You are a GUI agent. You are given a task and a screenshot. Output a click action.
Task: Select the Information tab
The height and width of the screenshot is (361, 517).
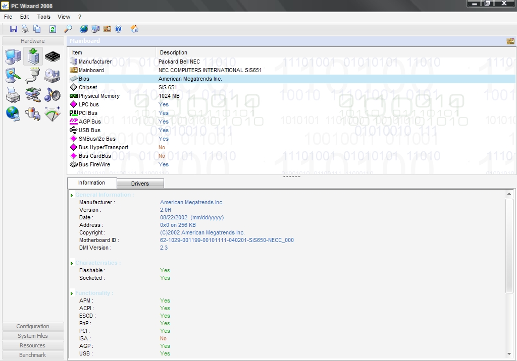92,183
